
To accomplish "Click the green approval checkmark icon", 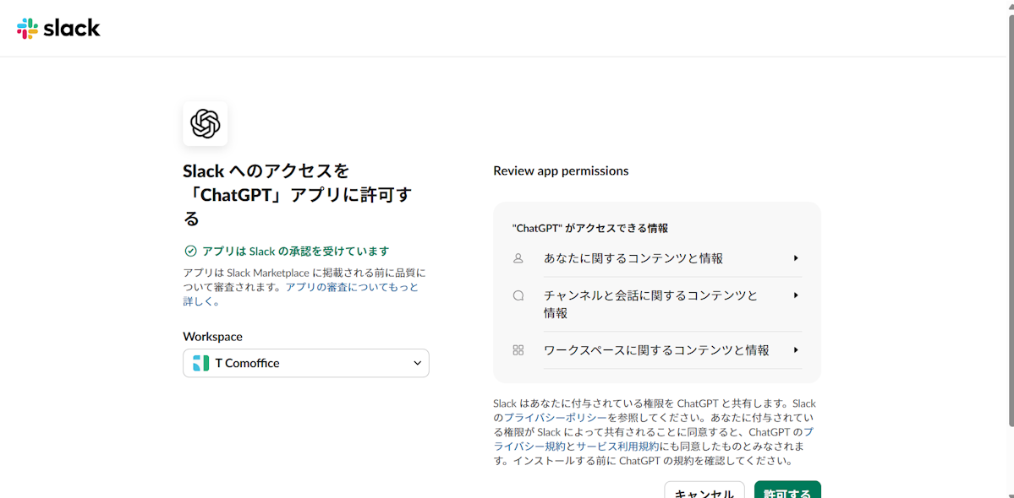I will [190, 251].
